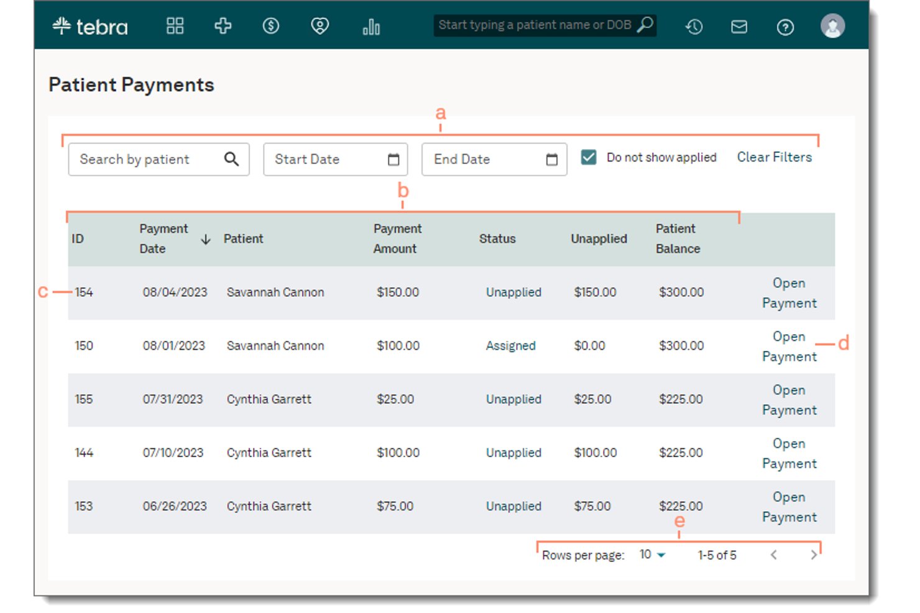The image size is (920, 613).
Task: Sort by the Payment Date column arrow
Action: pos(206,239)
